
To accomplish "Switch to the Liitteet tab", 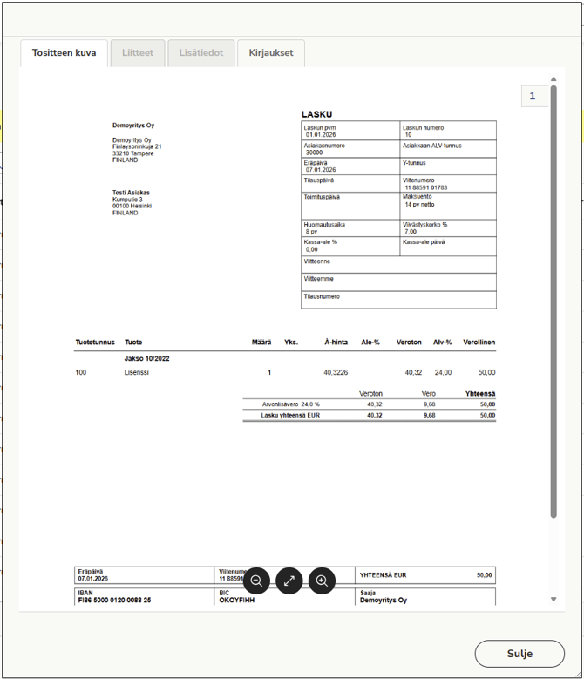I will 138,53.
